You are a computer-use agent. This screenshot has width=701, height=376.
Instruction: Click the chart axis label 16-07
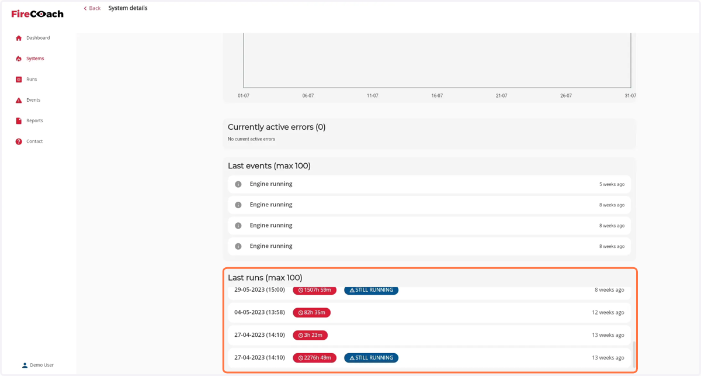tap(437, 96)
